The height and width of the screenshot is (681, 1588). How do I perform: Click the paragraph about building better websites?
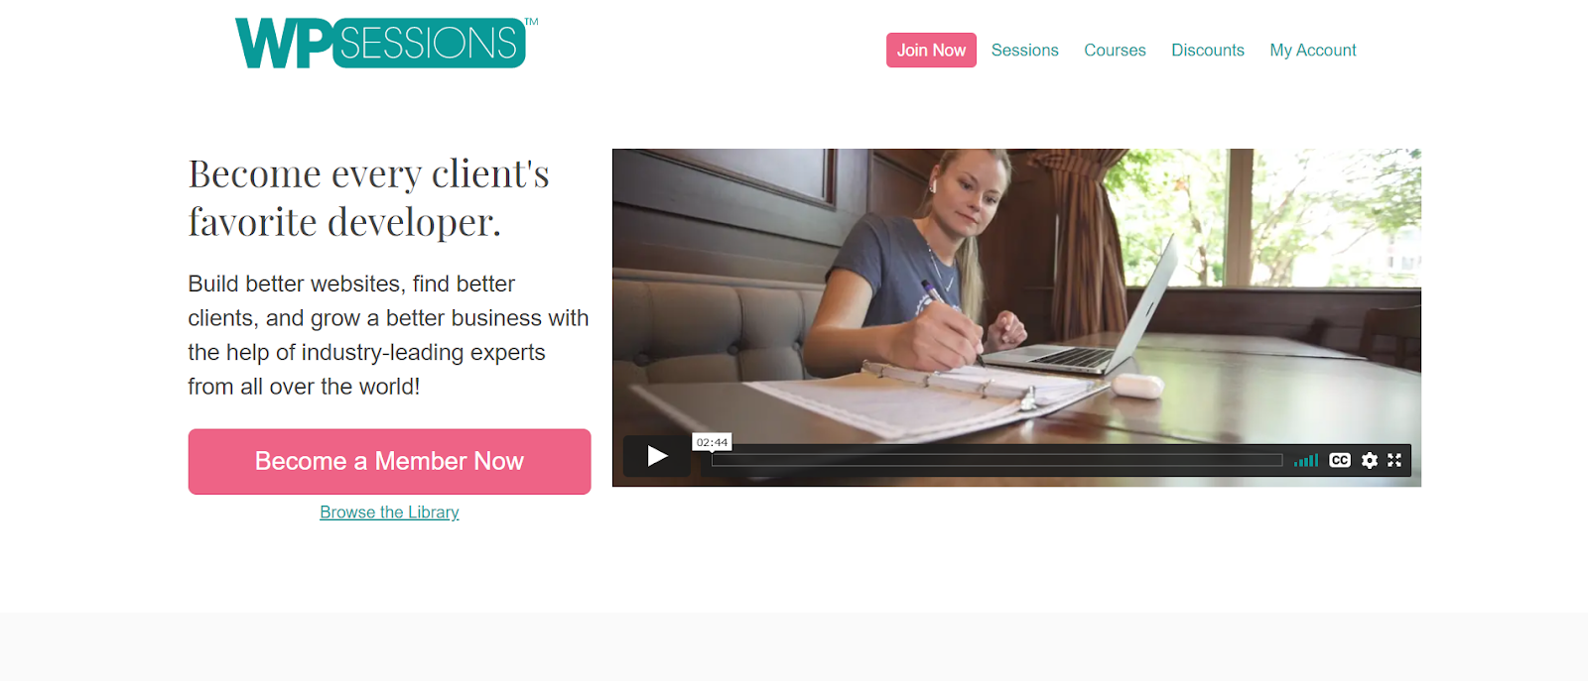tap(388, 335)
